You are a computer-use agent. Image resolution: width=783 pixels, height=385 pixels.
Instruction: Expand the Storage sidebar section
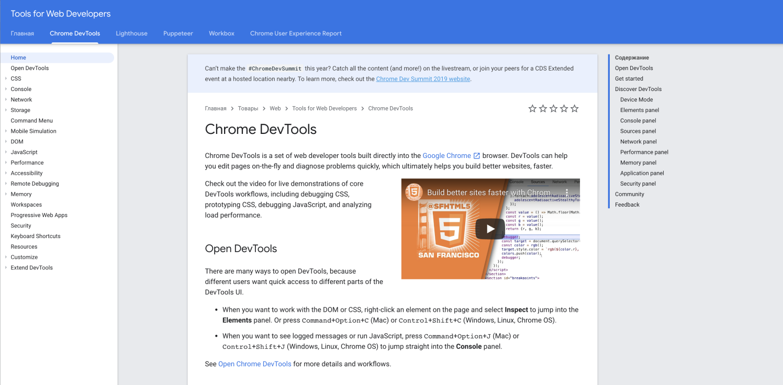point(6,110)
